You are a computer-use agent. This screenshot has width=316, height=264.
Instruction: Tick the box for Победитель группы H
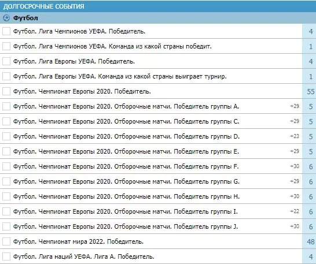pos(6,196)
